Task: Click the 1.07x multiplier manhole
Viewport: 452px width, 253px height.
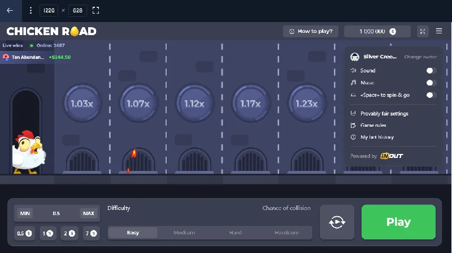Action: pyautogui.click(x=138, y=103)
